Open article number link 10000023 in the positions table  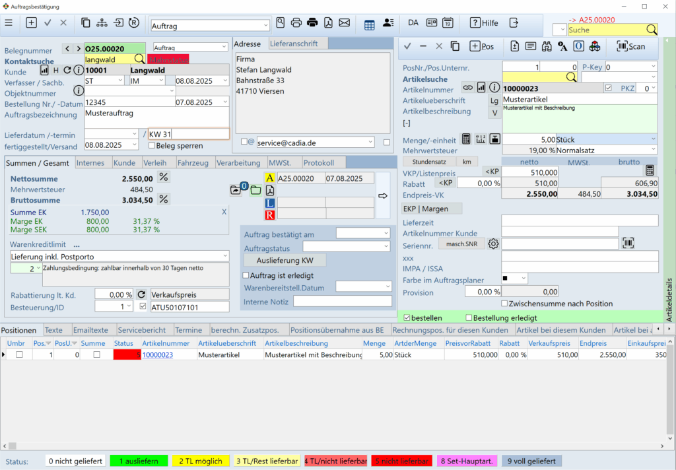pyautogui.click(x=158, y=354)
